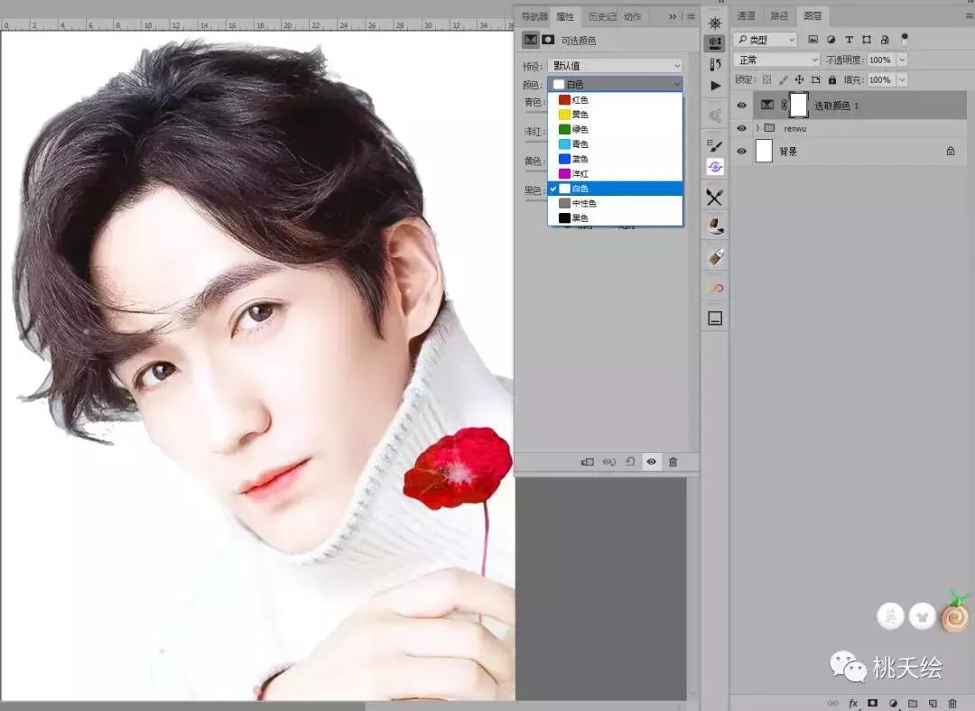Click the mask link icon on 选取颜色 1

(785, 105)
